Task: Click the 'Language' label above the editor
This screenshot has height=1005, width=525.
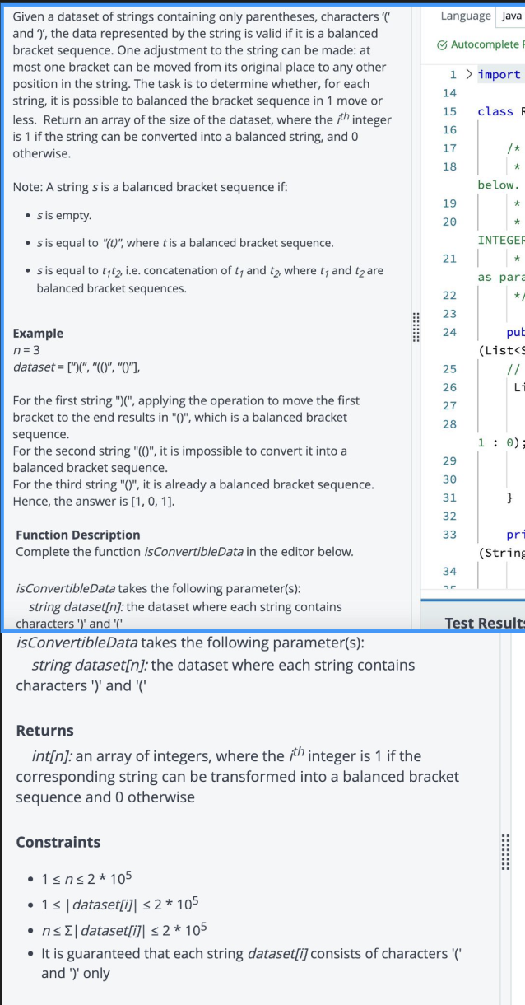Action: (465, 16)
